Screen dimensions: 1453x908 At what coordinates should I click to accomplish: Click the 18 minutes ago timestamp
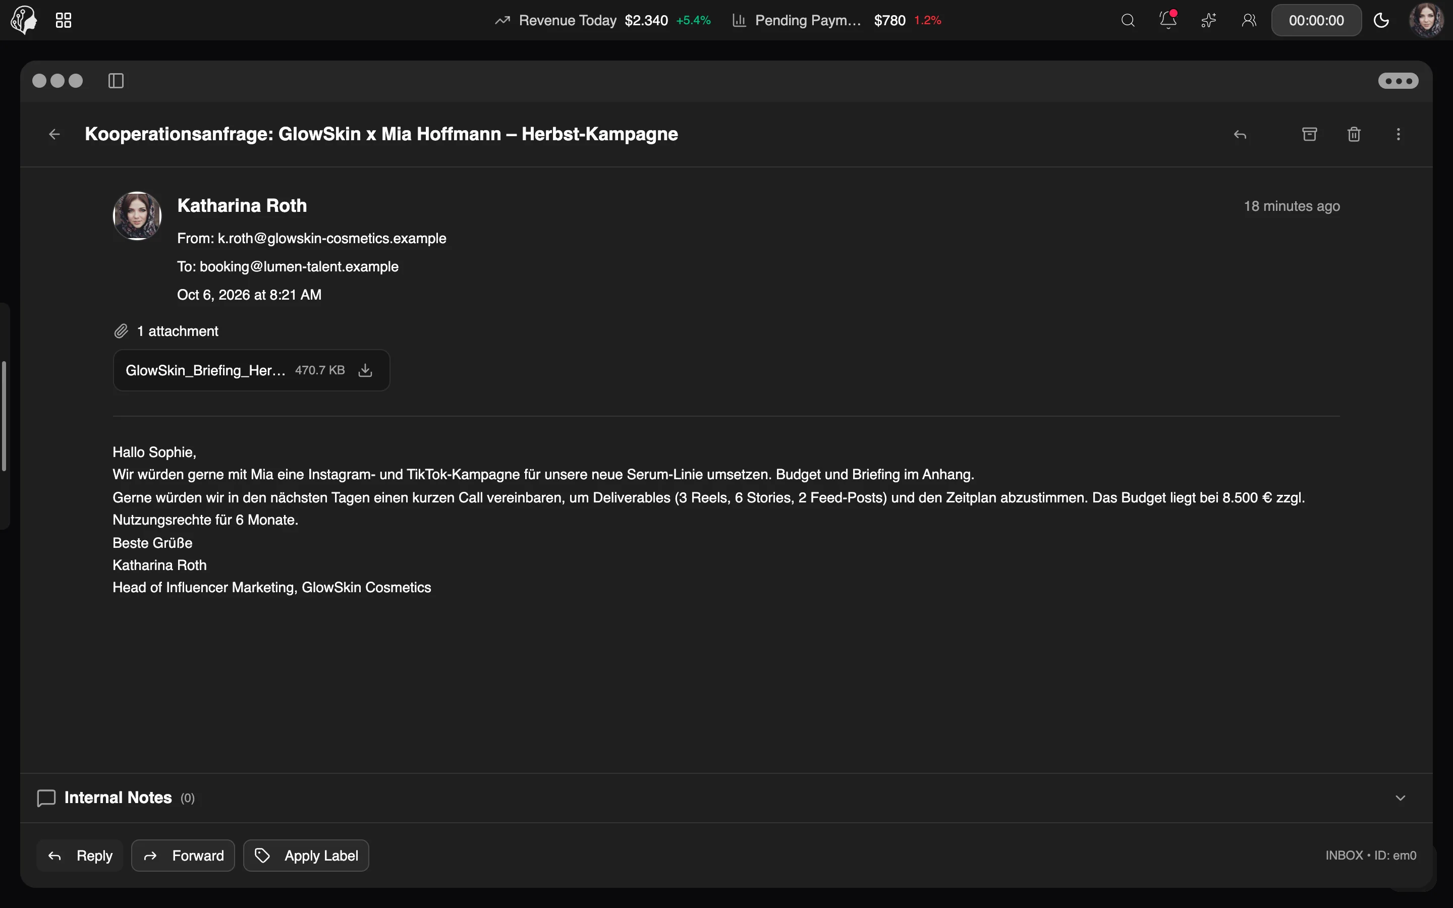click(1292, 206)
